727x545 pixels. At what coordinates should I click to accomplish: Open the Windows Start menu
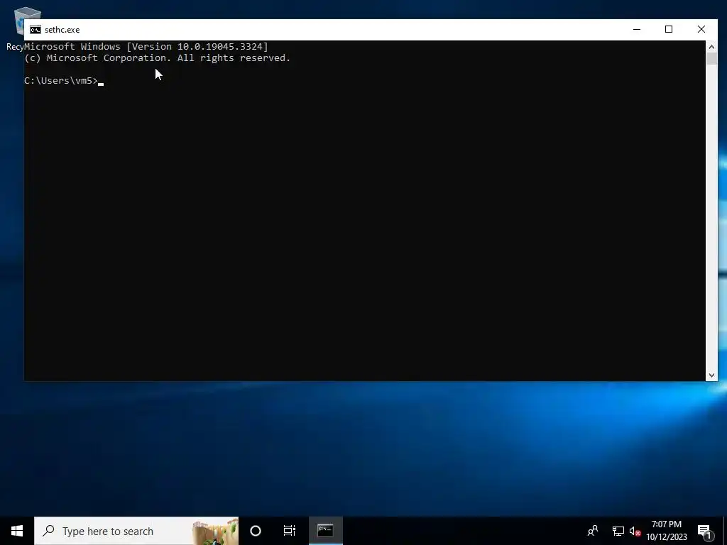(17, 531)
